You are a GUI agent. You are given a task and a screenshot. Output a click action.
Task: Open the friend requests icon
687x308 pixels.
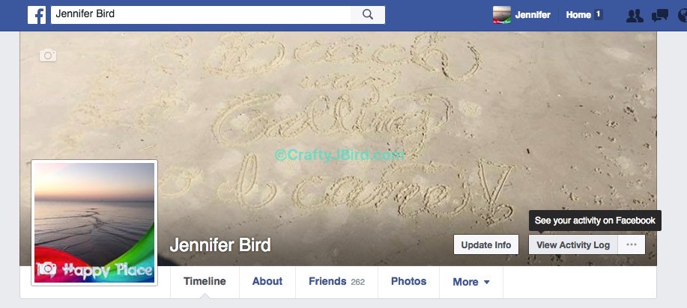click(635, 15)
